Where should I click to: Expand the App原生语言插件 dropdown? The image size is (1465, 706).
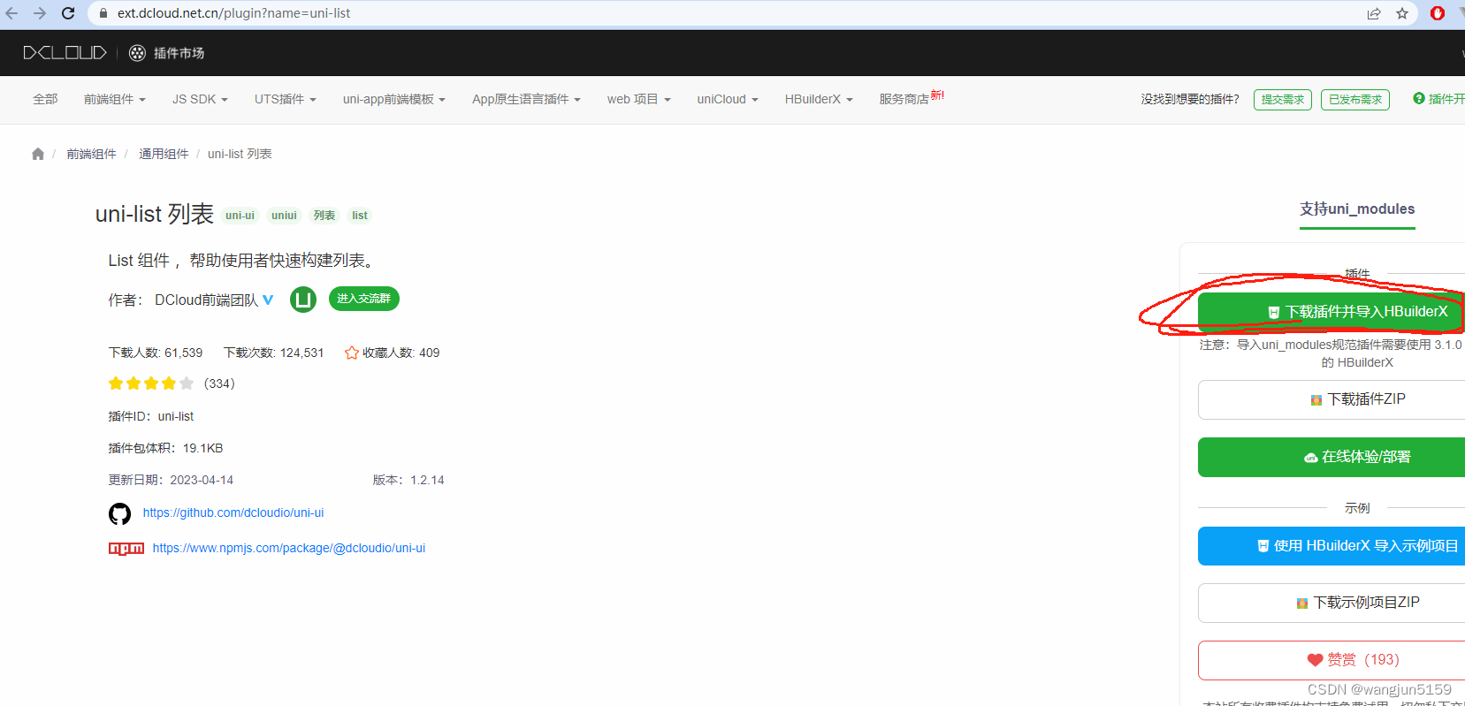click(526, 99)
